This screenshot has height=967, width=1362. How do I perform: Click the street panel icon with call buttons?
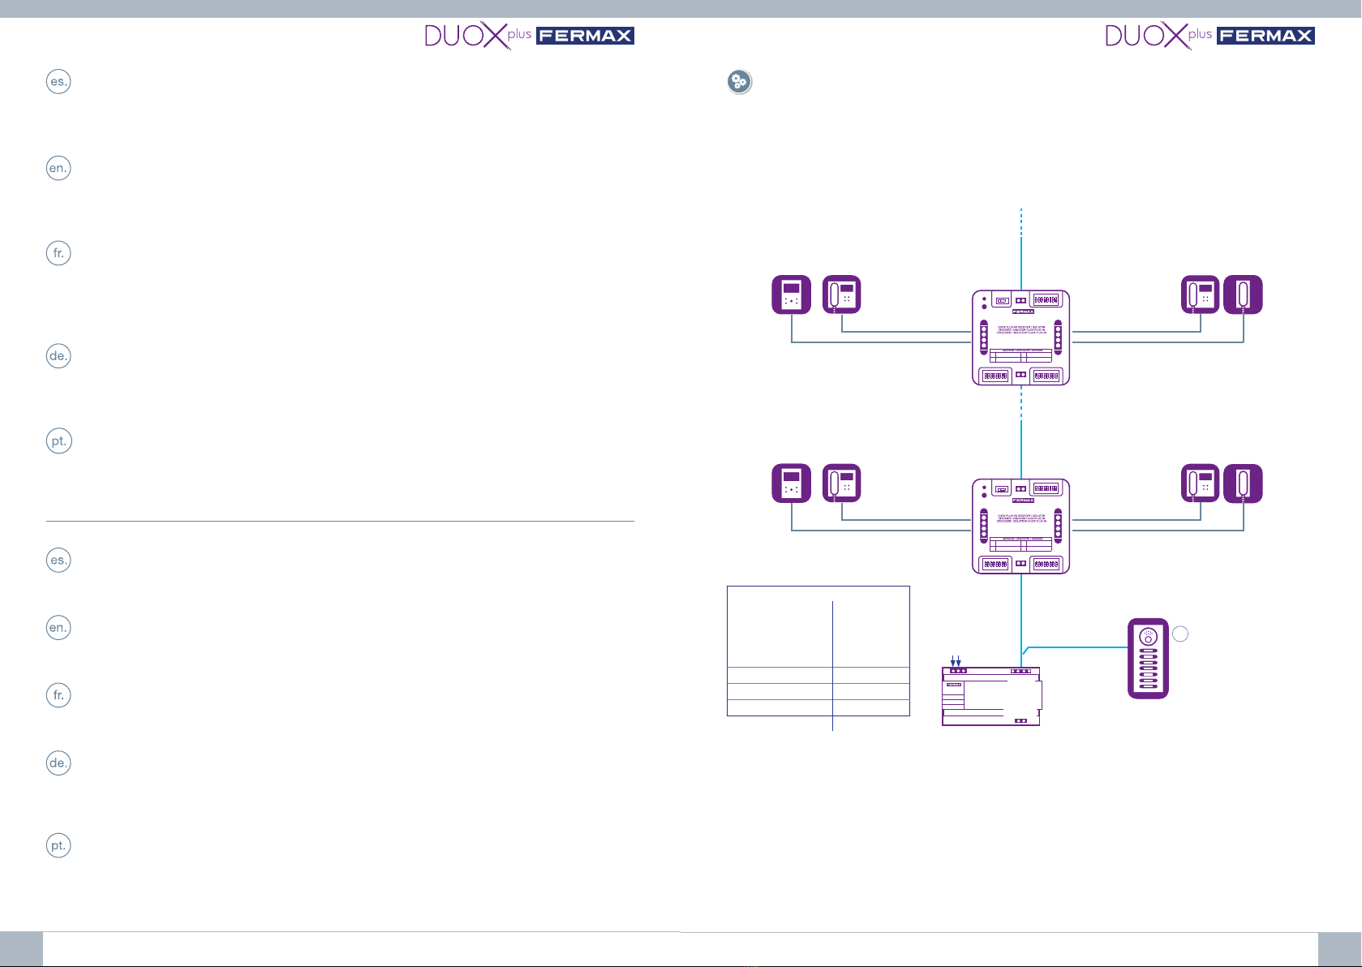(x=1148, y=659)
